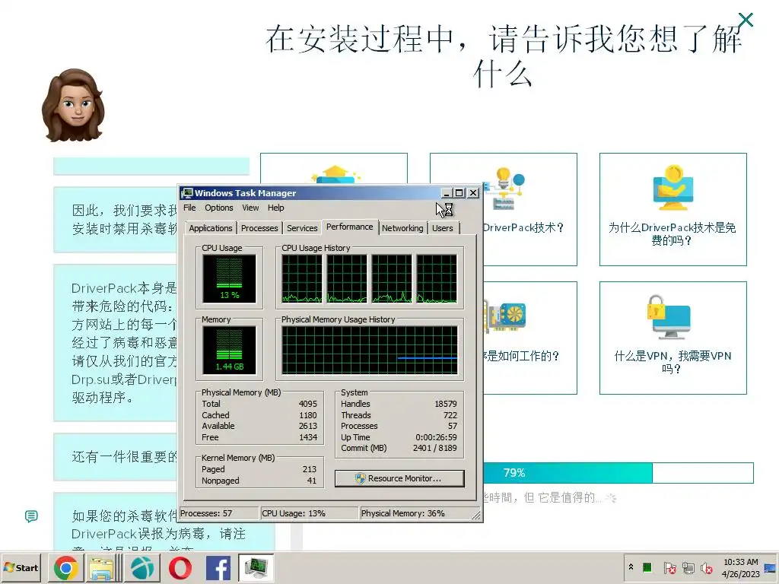Click the muted volume tray icon
The image size is (779, 584).
pos(707,567)
